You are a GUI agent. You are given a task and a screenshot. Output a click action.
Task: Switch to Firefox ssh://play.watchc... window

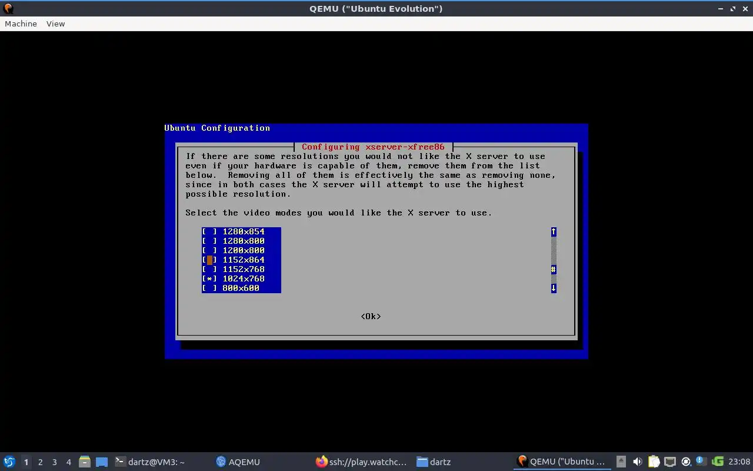(x=361, y=462)
